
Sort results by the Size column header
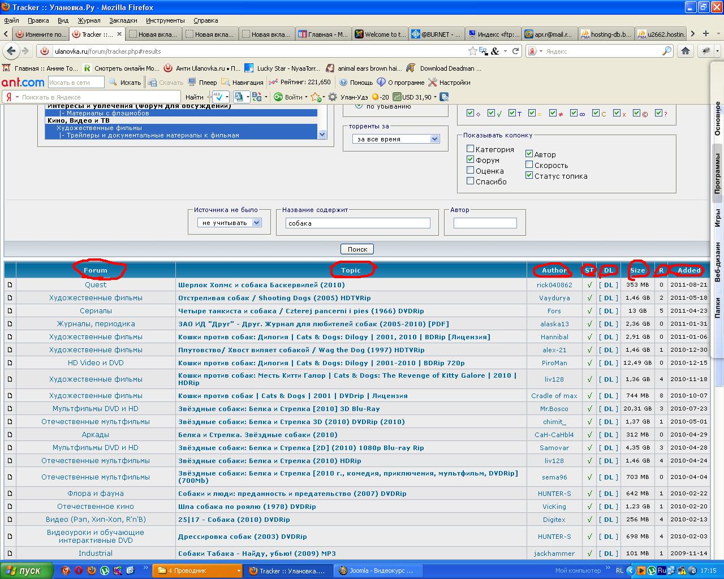point(637,270)
